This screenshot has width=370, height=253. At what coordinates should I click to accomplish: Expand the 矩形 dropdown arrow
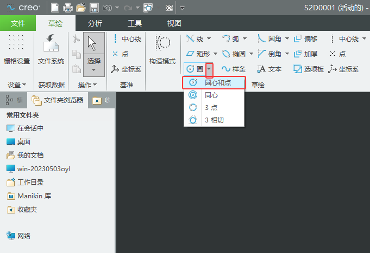216,54
